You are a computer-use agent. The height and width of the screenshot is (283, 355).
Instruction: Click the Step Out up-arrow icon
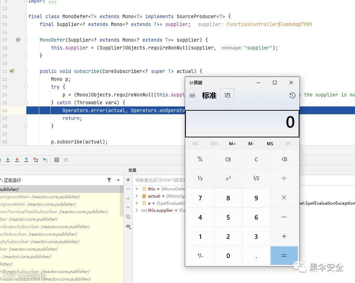click(x=26, y=160)
